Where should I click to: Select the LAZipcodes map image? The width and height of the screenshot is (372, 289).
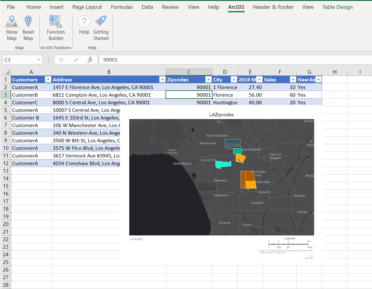coord(221,177)
